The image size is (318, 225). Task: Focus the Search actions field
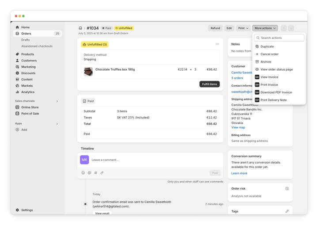(x=279, y=38)
